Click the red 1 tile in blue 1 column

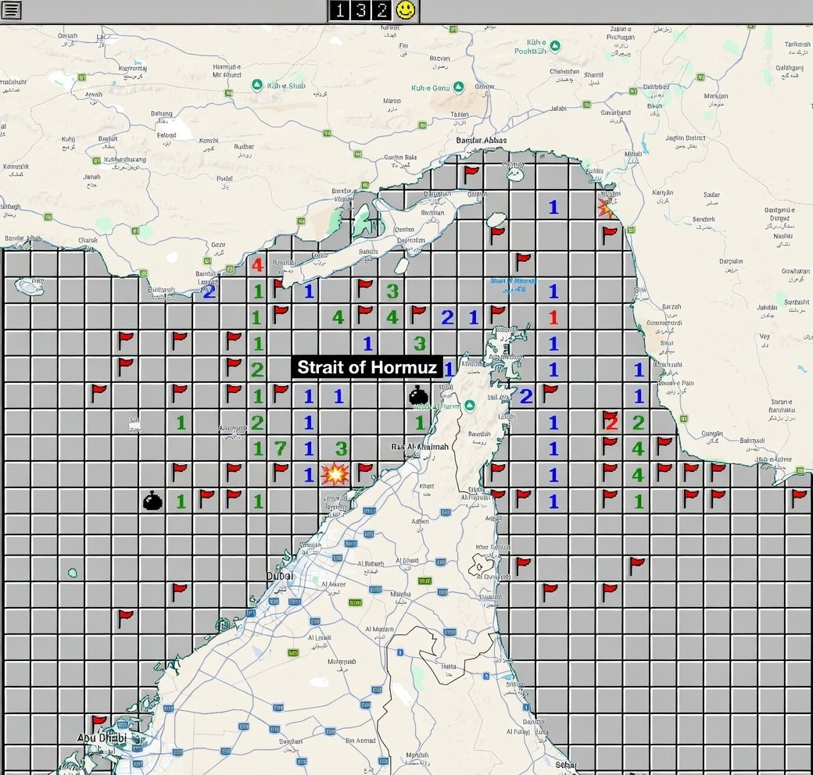553,317
